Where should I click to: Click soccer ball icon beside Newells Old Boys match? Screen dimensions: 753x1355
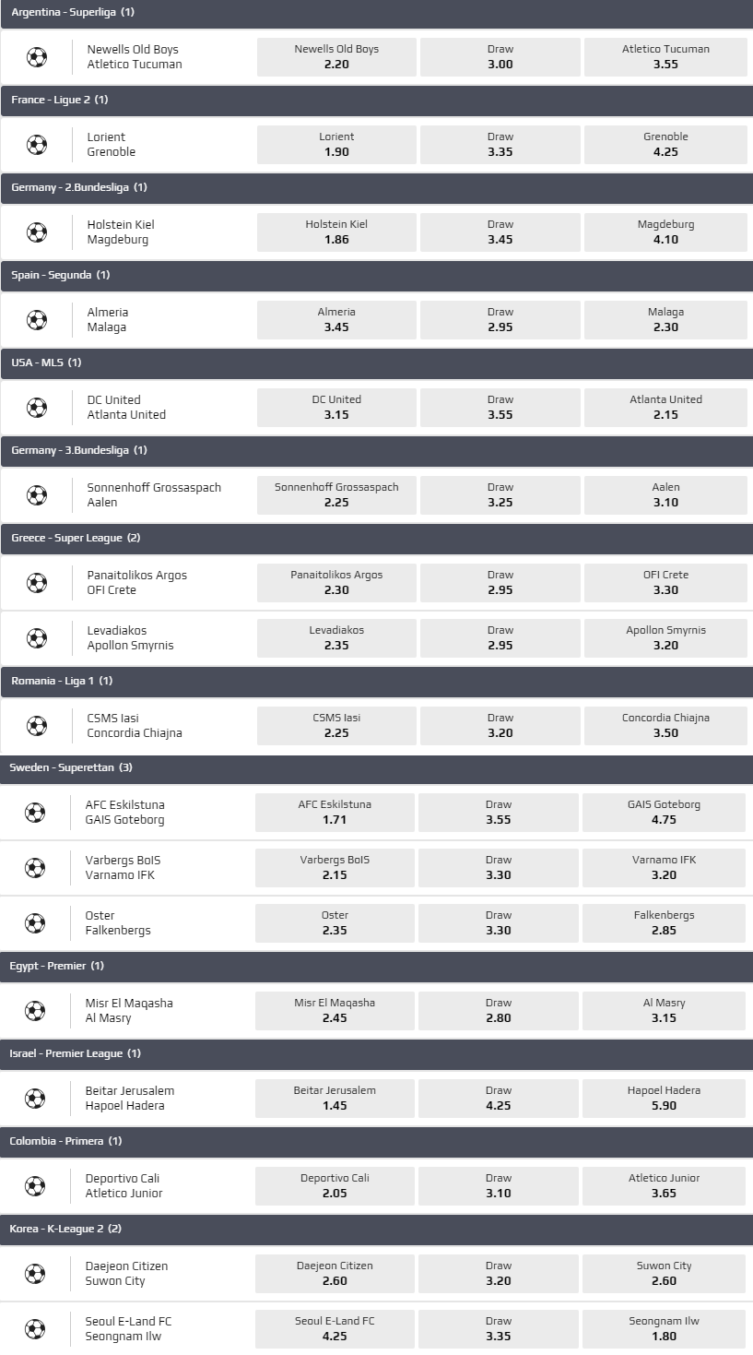37,57
